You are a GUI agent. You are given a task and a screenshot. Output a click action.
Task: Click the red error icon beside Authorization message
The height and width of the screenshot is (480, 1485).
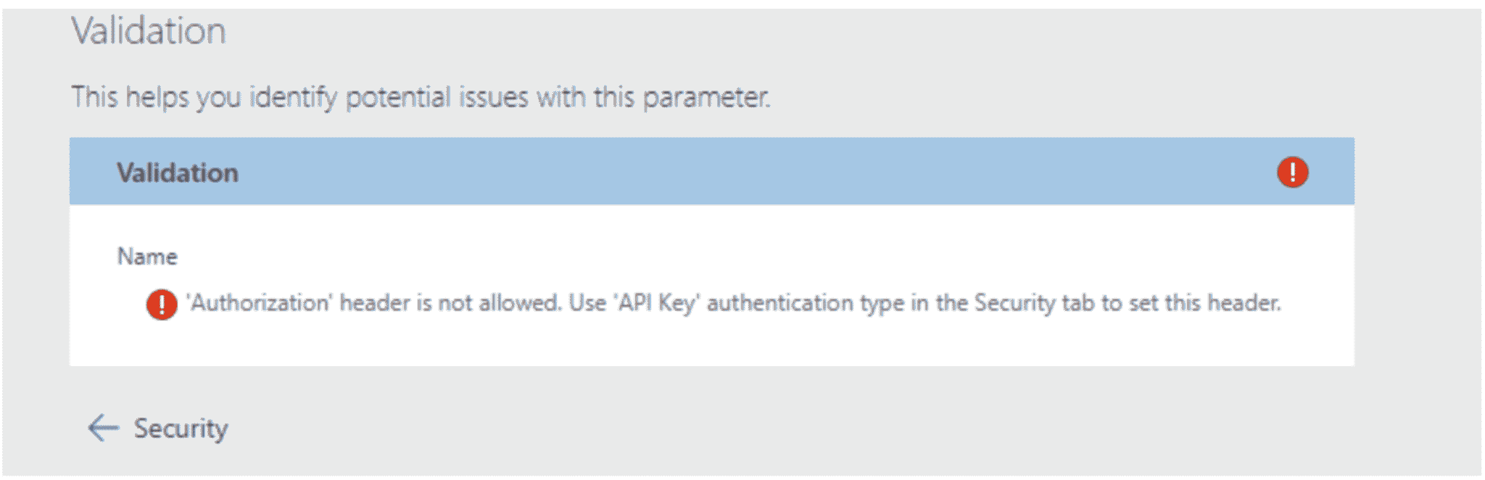(x=162, y=305)
